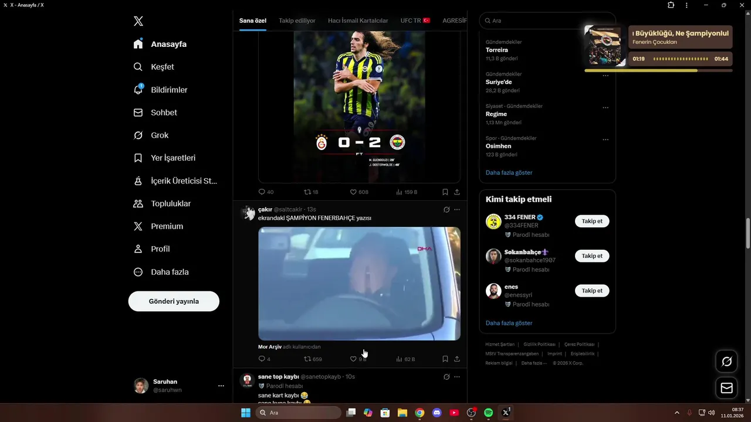This screenshot has width=751, height=422.
Task: Open Regime trending topic
Action: (496, 114)
